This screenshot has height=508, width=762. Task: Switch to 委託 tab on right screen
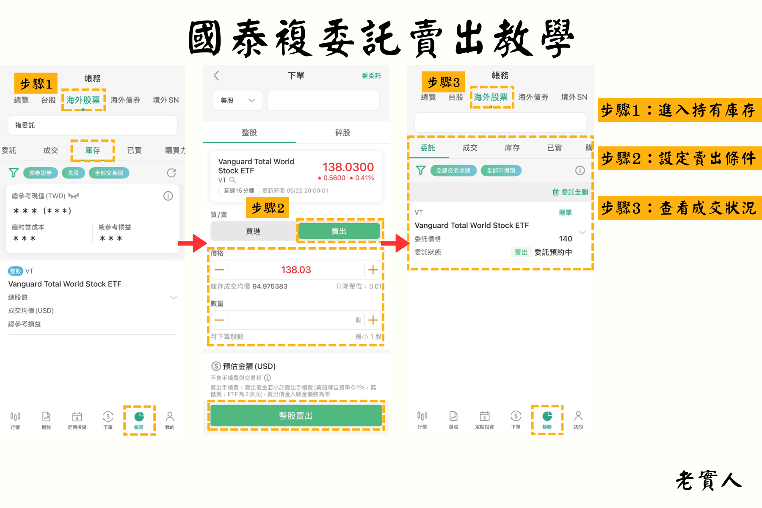tap(428, 148)
